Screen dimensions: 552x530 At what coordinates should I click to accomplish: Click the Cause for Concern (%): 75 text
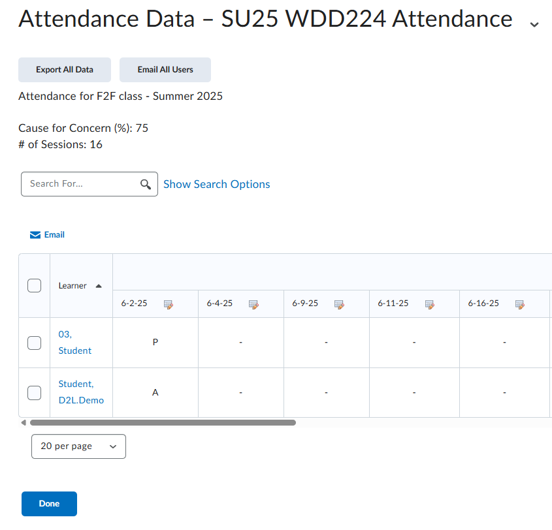[84, 128]
